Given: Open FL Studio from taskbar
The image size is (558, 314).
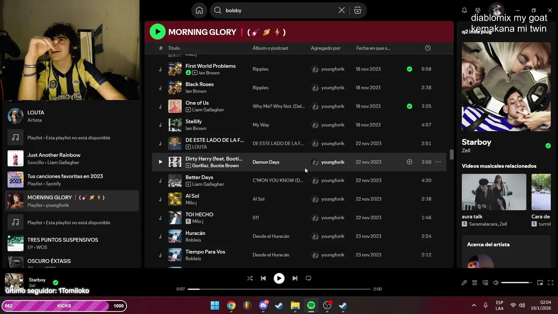Looking at the screenshot, I should [x=247, y=305].
